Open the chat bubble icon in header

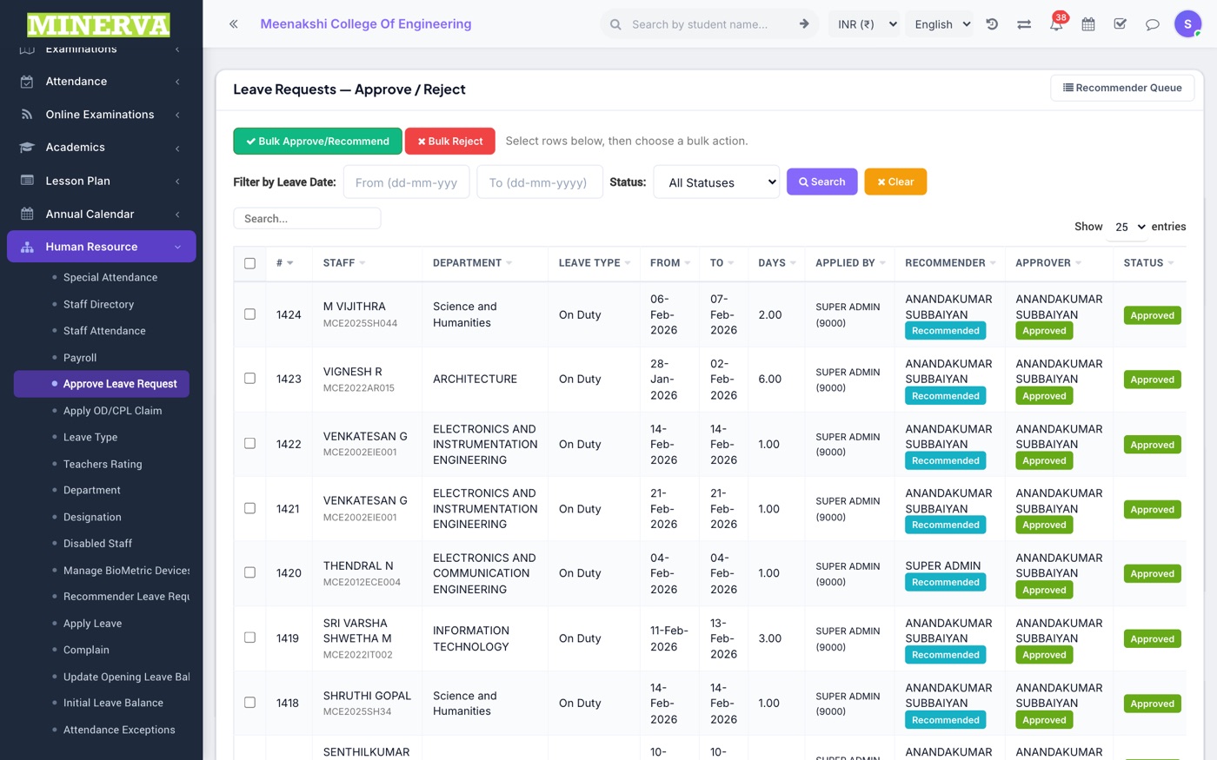(1153, 24)
